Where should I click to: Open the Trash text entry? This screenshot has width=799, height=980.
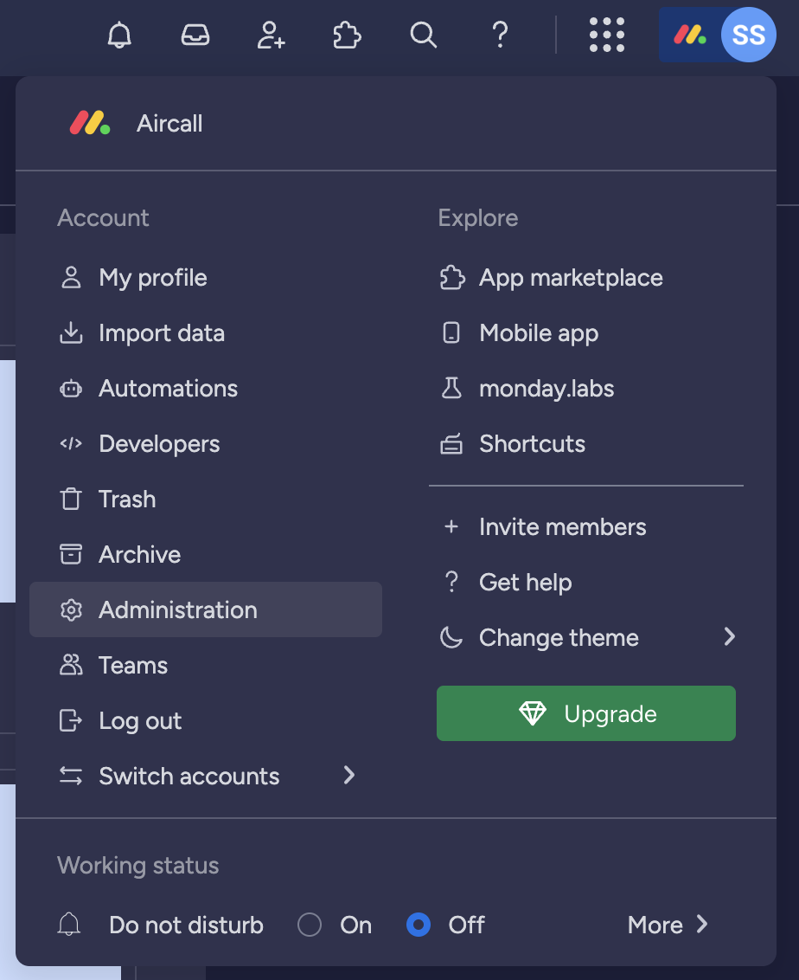point(127,500)
